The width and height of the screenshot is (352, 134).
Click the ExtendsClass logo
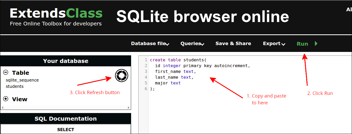click(x=56, y=13)
